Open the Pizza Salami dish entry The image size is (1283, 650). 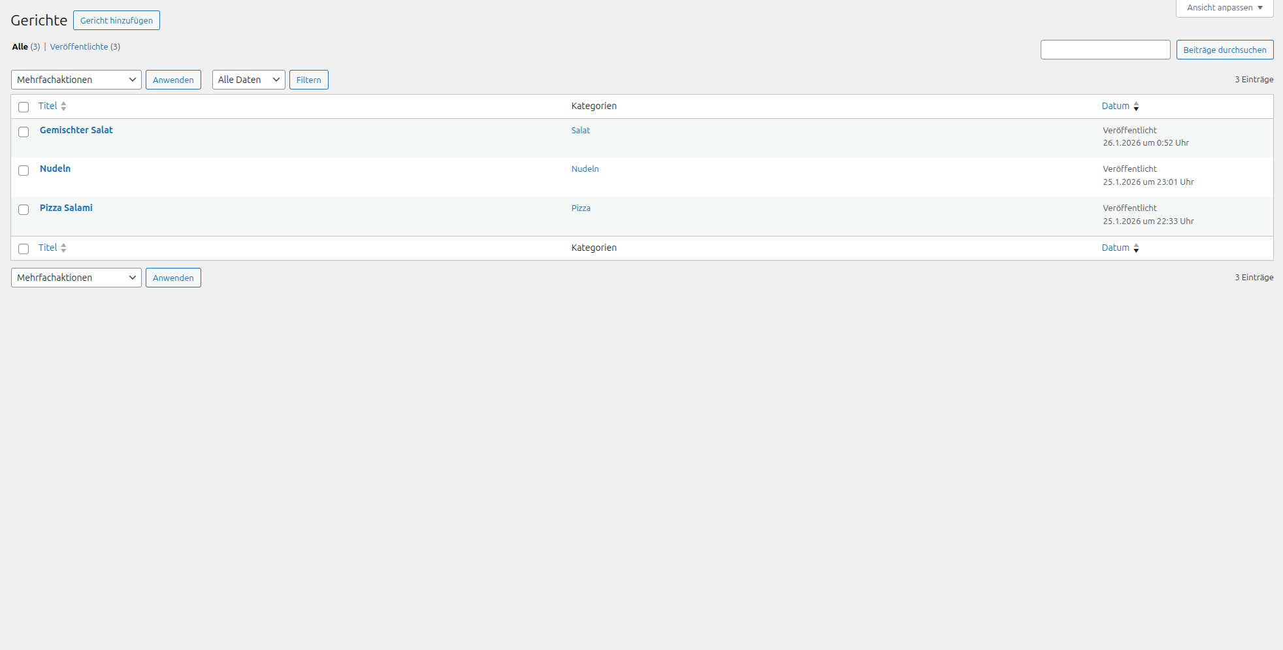click(66, 208)
